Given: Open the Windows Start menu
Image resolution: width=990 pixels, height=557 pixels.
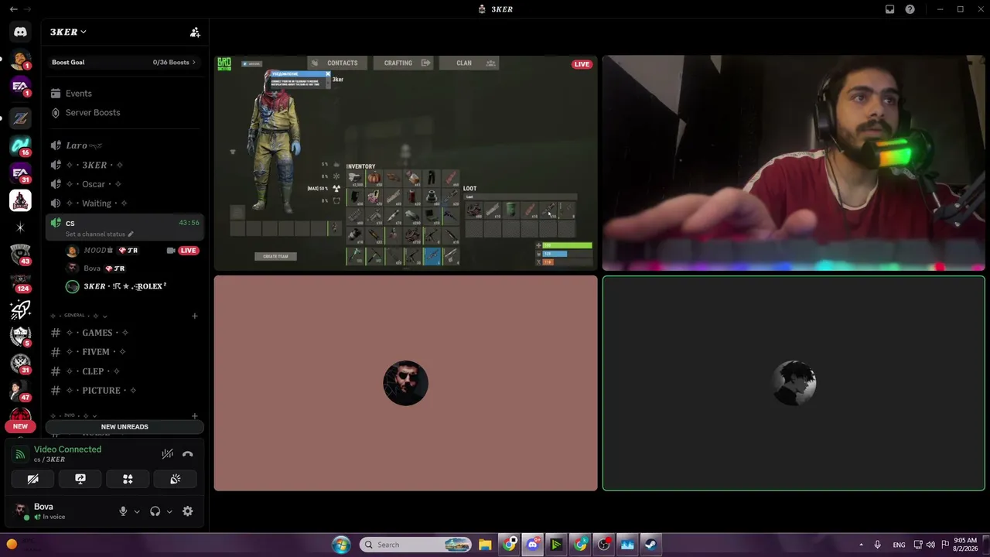Looking at the screenshot, I should point(341,545).
